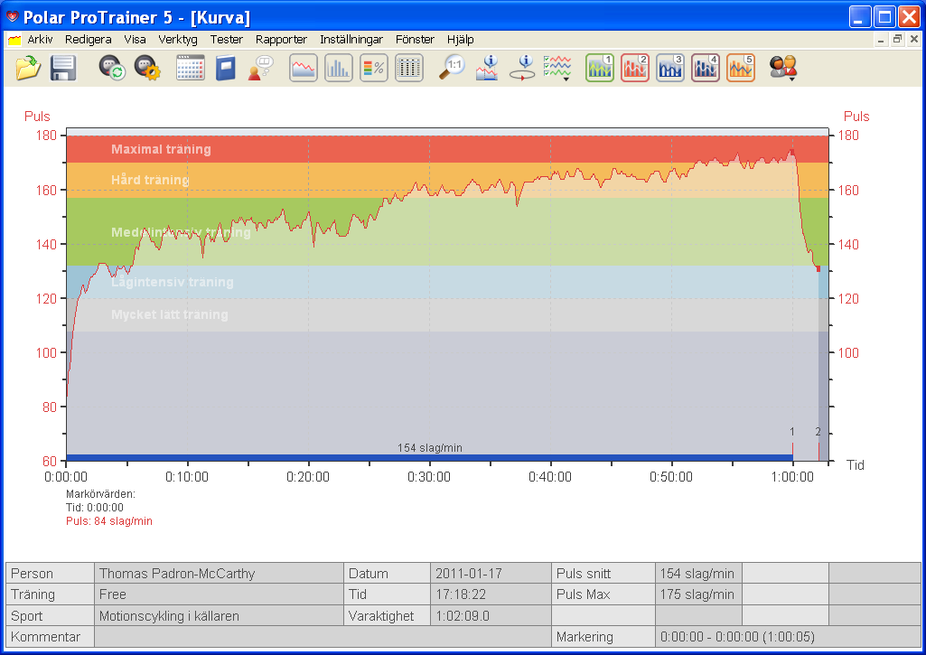Click the Medelintensiv träning green zone band
Screen dimensions: 926x655
pos(447,231)
